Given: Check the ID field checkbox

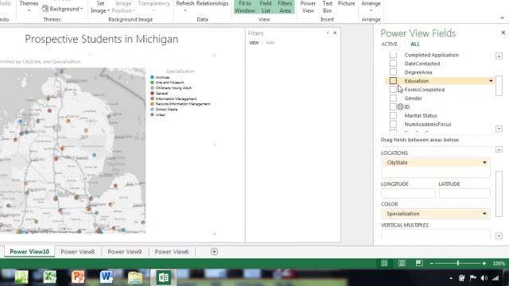Looking at the screenshot, I should pyautogui.click(x=393, y=106).
